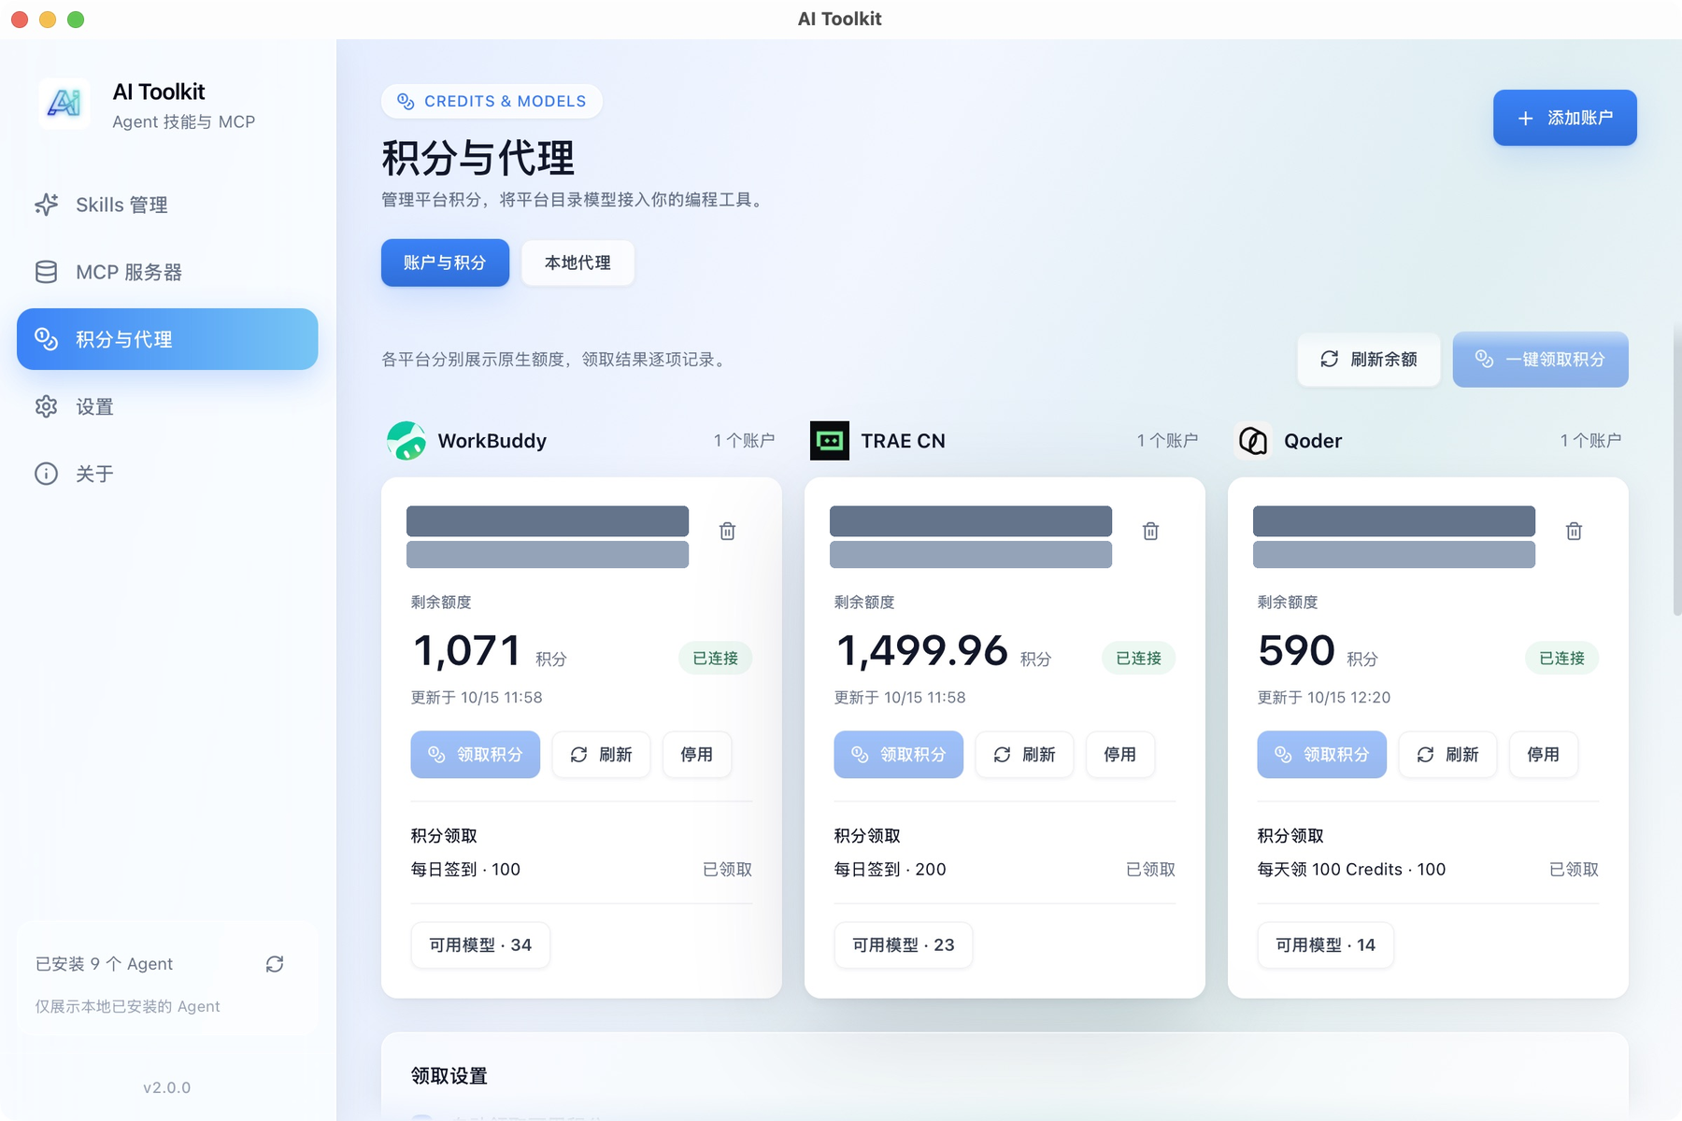Click 一键领取积分 button
Viewport: 1682px width, 1121px height.
1541,360
